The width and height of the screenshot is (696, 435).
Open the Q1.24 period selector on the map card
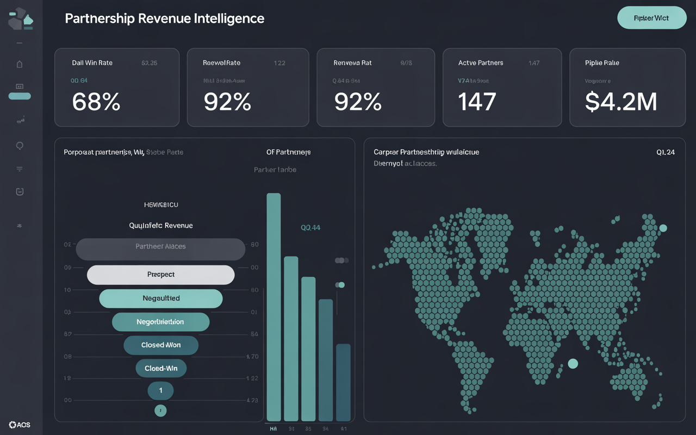[666, 152]
